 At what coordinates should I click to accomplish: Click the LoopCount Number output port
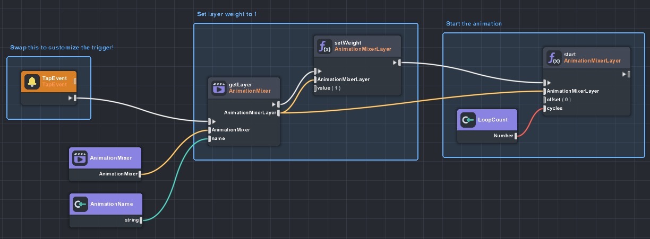[516, 136]
